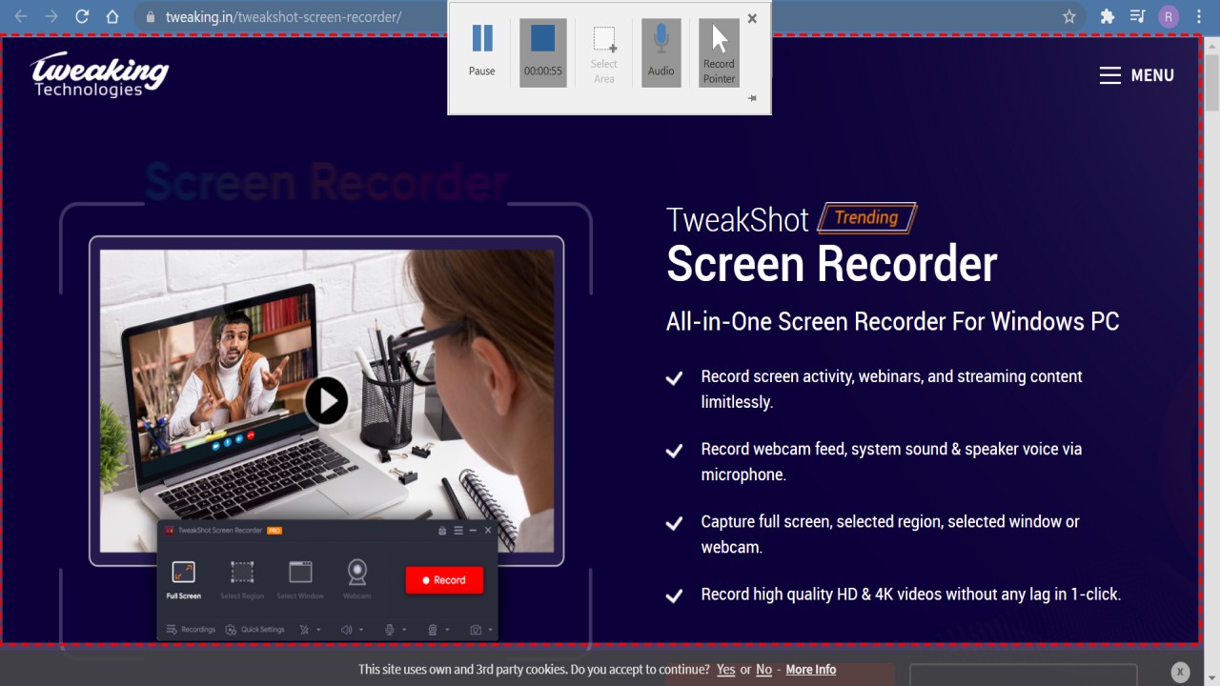Go forward in browser history
Image resolution: width=1220 pixels, height=686 pixels.
(51, 17)
